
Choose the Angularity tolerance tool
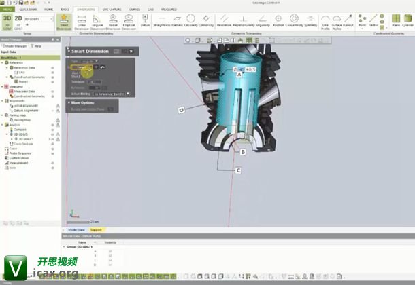[263, 20]
